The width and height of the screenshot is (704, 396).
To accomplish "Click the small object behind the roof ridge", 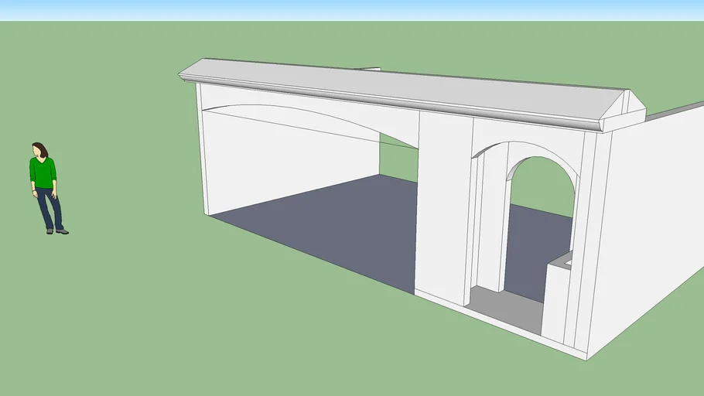I will [369, 69].
